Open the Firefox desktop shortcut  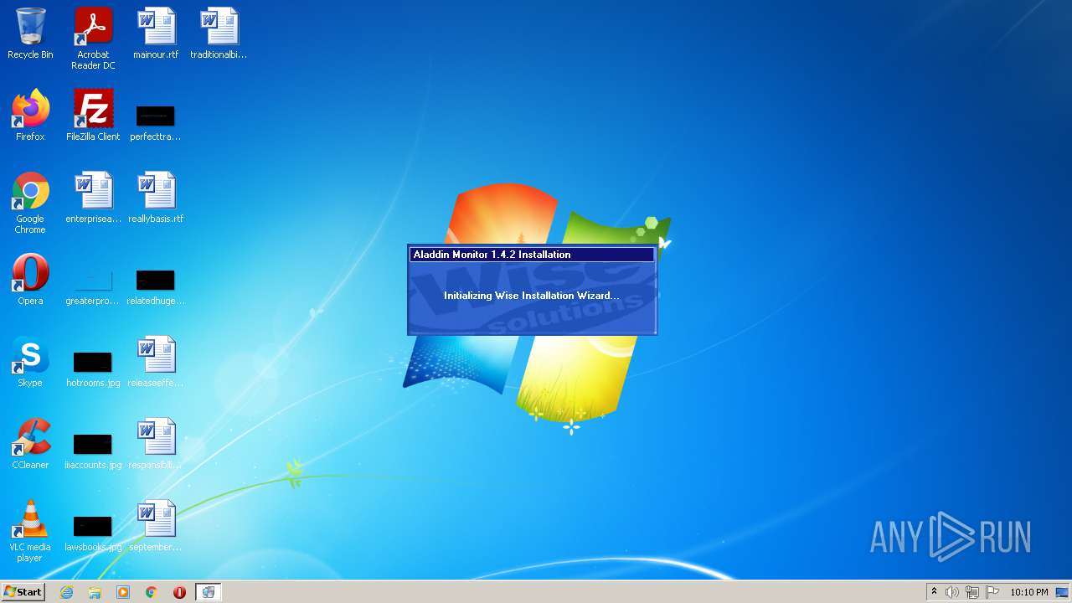30,116
